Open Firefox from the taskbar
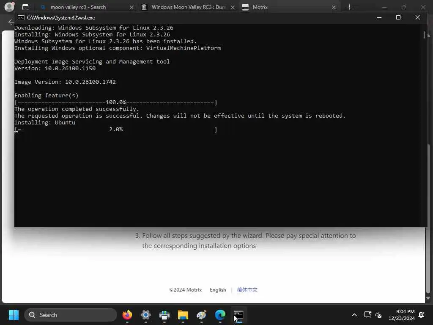 [x=127, y=315]
